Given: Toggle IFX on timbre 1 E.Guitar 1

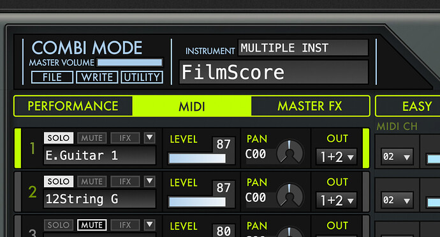Looking at the screenshot, I should point(125,138).
